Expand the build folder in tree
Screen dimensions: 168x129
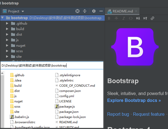coord(7,29)
